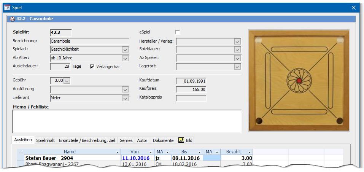Open the Bezahlt column filter arrow
The height and width of the screenshot is (172, 364).
point(249,152)
